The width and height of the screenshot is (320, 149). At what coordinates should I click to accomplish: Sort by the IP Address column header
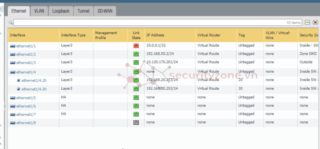(x=155, y=35)
